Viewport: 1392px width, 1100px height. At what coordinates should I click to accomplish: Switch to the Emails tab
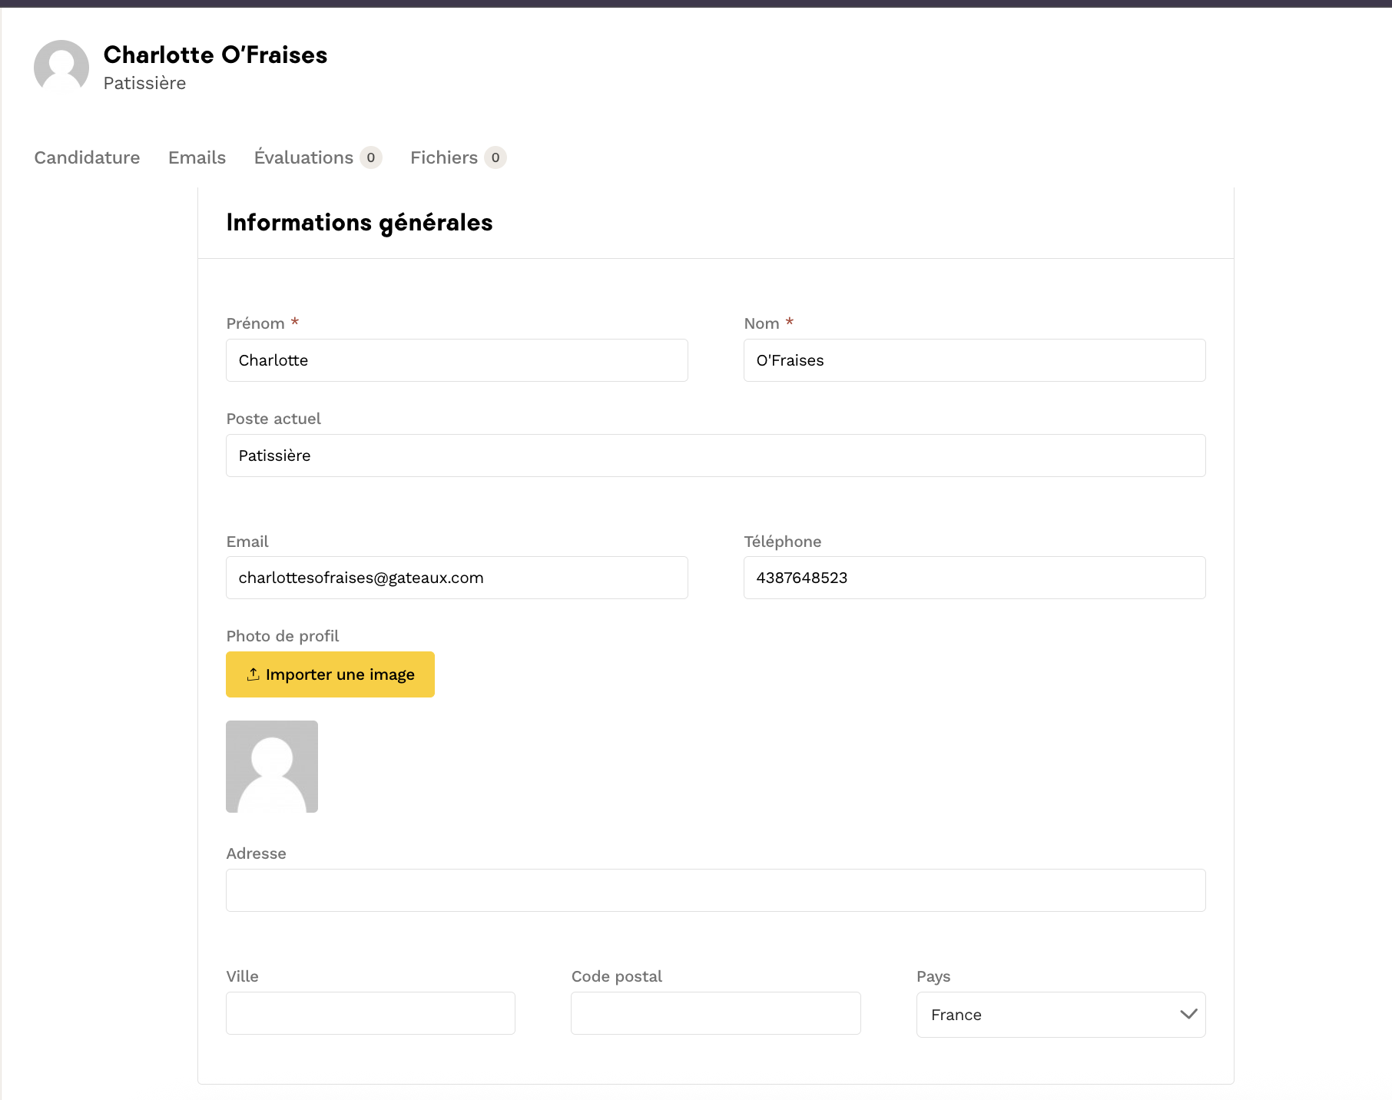click(197, 157)
